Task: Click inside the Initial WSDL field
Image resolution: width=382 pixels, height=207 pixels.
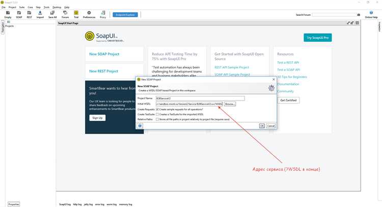Action: click(189, 104)
